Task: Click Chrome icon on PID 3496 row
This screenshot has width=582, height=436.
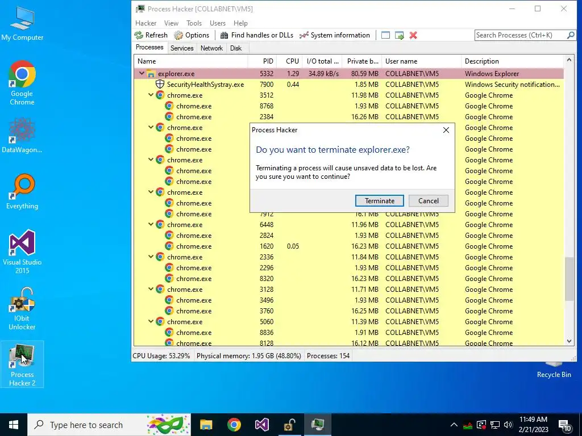Action: pos(169,300)
